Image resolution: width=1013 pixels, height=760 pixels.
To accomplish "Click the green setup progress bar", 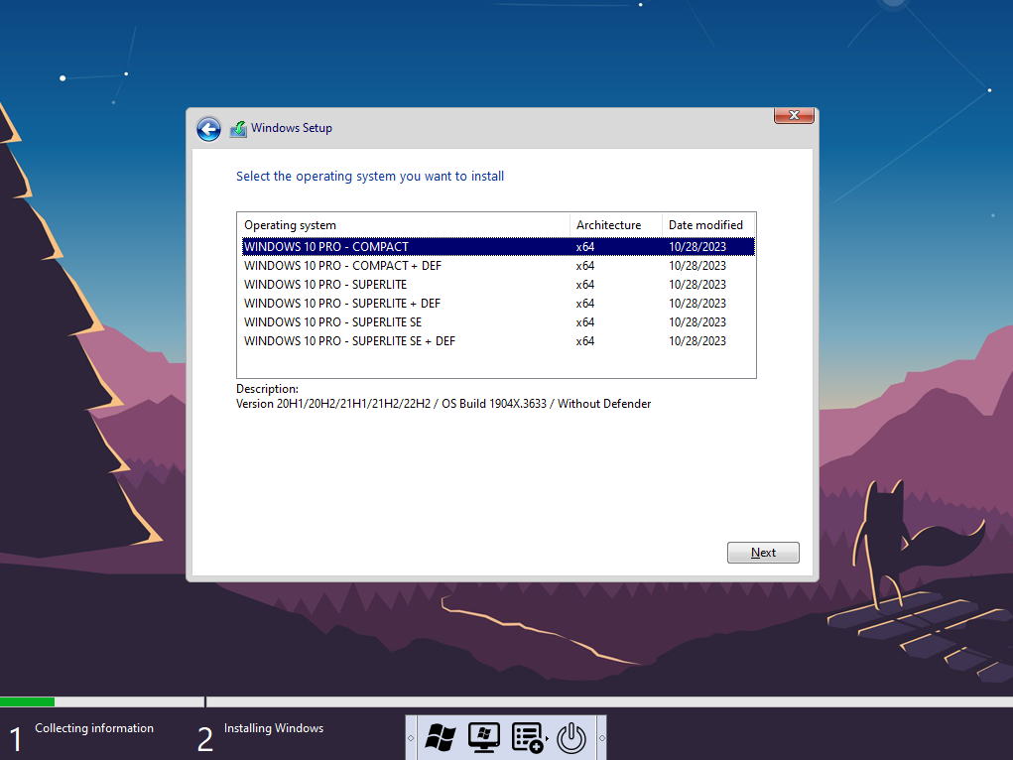I will pos(28,701).
